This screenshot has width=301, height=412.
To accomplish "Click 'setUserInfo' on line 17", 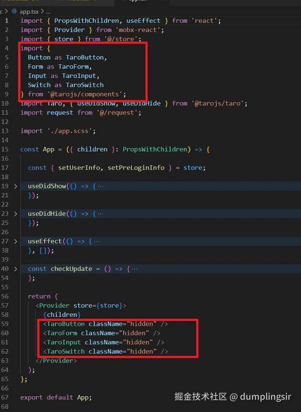I will [x=79, y=168].
